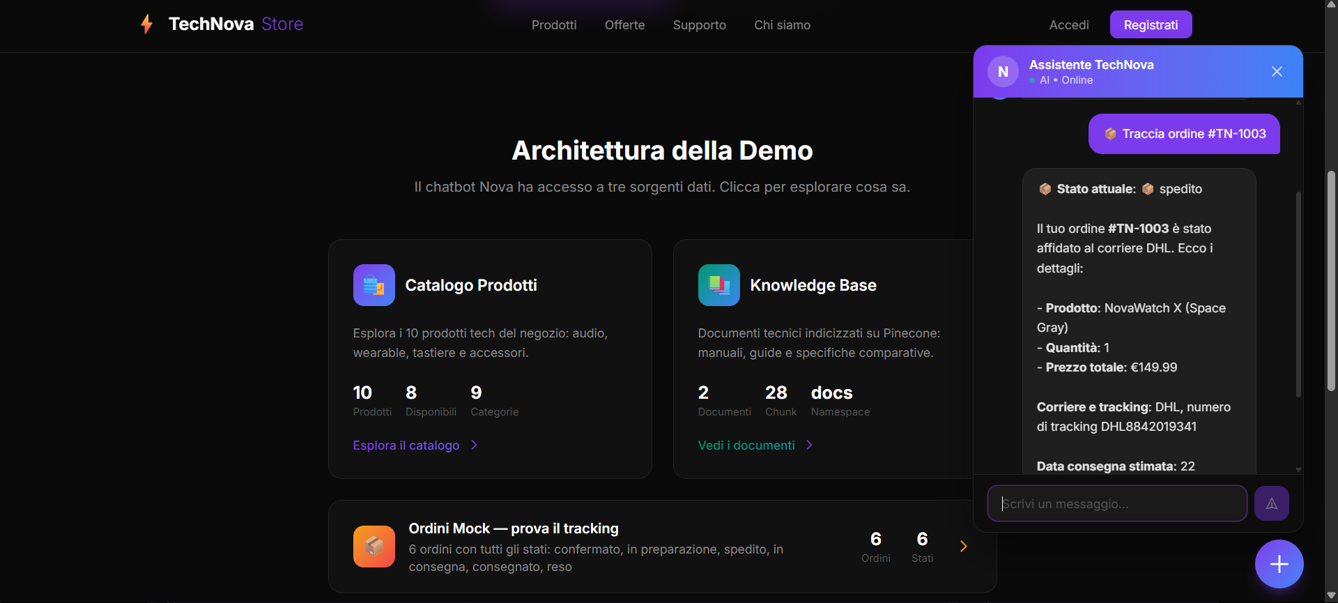Screen dimensions: 1338x603
Task: Click the Registrati button
Action: pos(1151,25)
